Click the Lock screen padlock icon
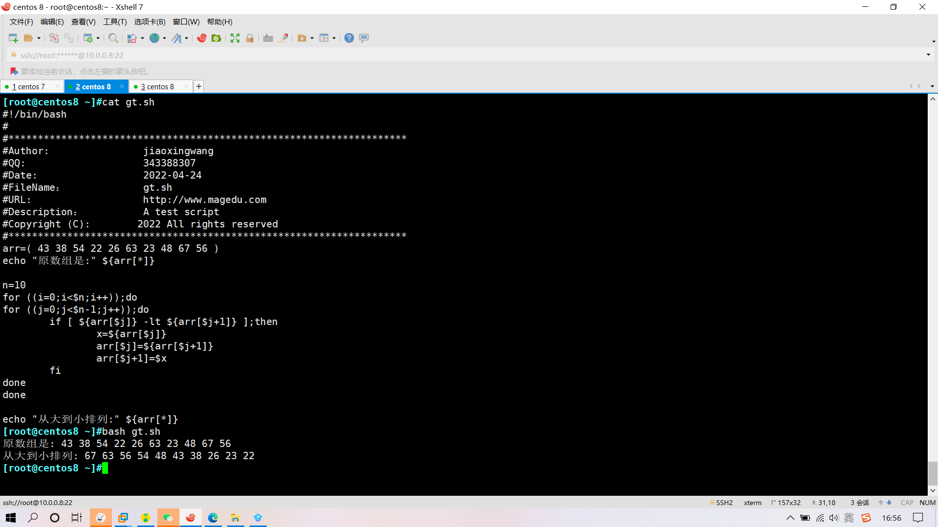Screen dimensions: 938x527 (250, 38)
